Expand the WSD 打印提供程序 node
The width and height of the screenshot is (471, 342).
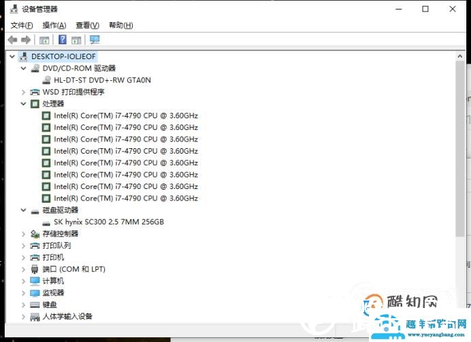click(23, 92)
